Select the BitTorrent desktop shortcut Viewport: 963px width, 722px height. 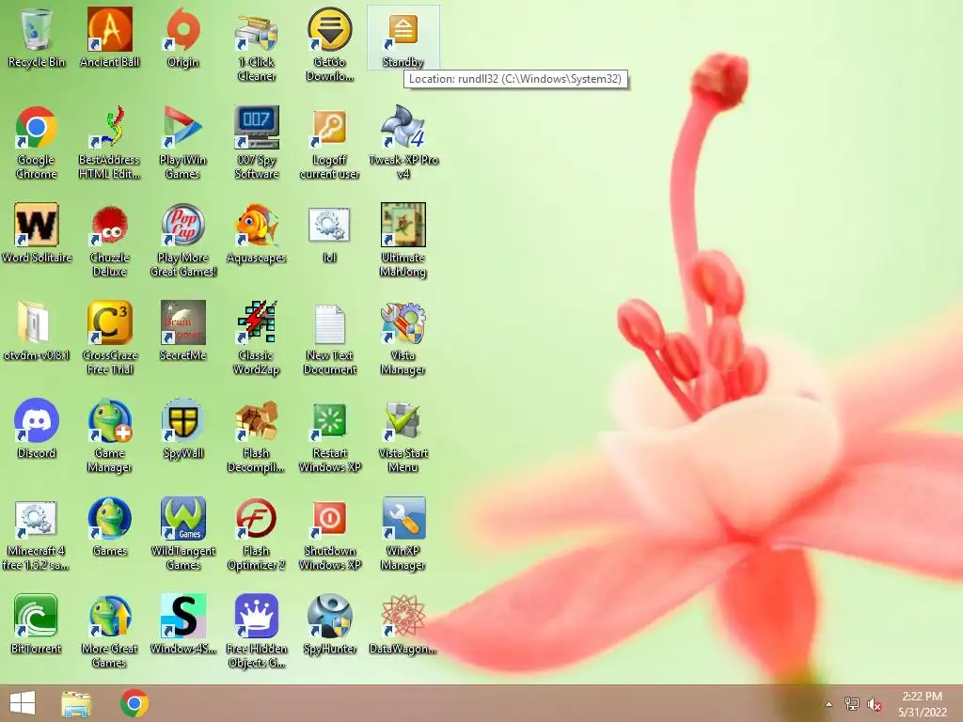pyautogui.click(x=37, y=615)
